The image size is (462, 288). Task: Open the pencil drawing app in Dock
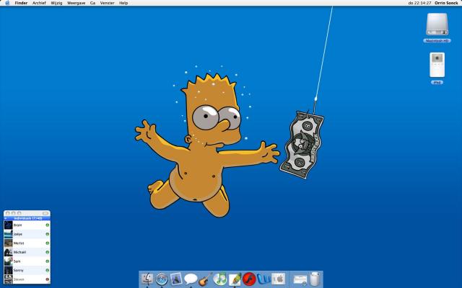[x=235, y=279]
